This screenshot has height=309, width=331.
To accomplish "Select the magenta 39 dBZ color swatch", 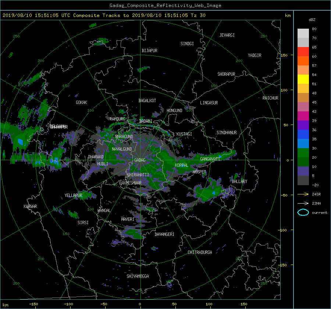I will [303, 116].
